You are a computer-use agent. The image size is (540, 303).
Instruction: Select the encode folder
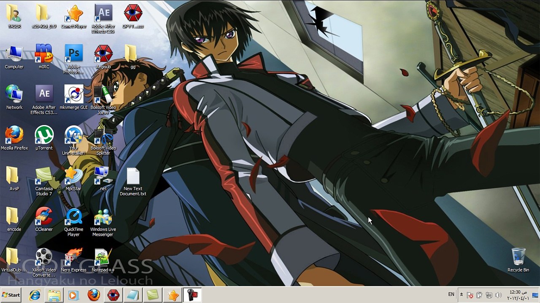[14, 219]
